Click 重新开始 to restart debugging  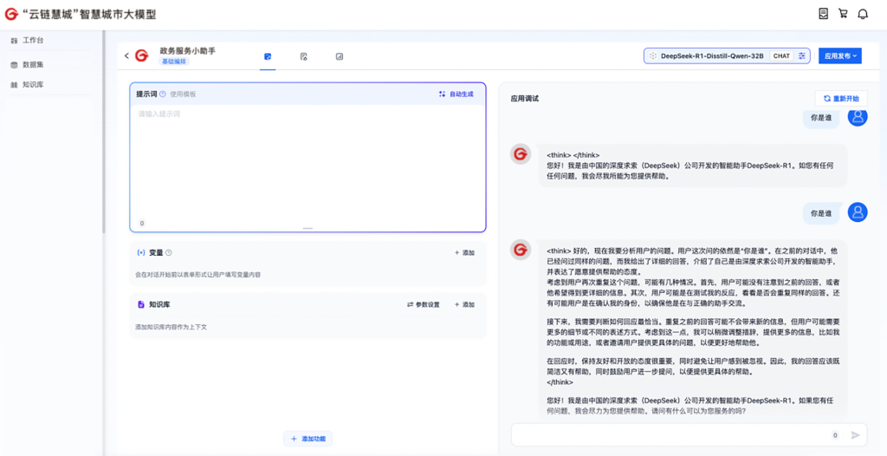coord(840,99)
